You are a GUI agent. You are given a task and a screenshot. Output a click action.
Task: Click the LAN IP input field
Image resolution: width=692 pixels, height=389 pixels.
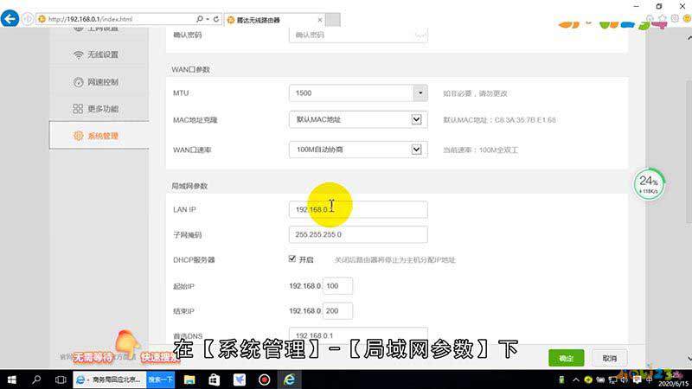(358, 209)
